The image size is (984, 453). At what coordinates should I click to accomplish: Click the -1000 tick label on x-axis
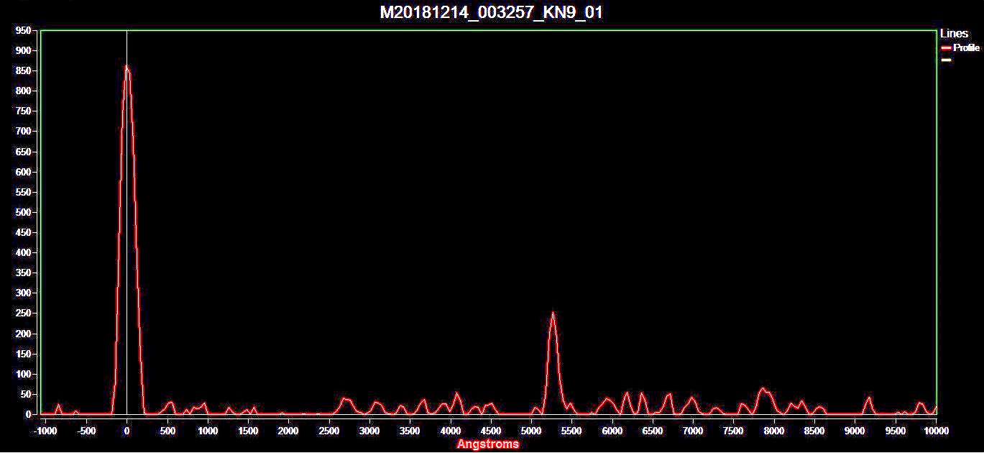click(x=45, y=431)
